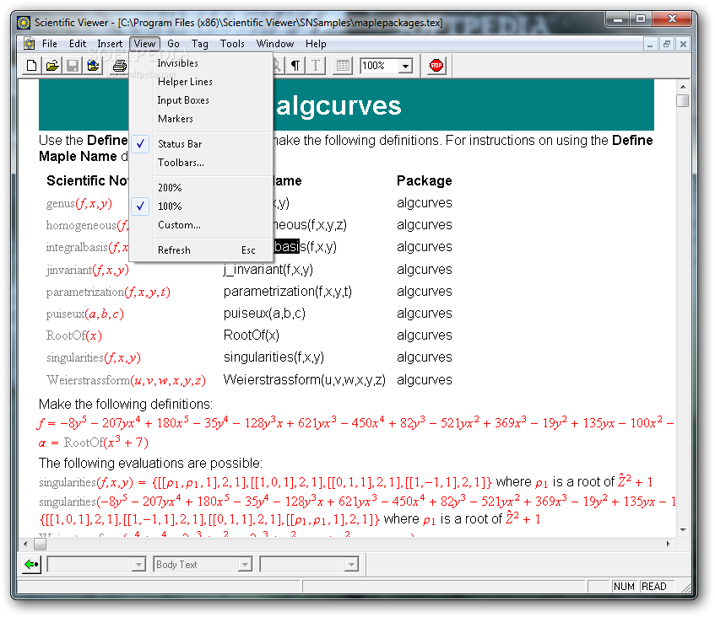The height and width of the screenshot is (617, 715).
Task: Click the vertical scrollbar thumb
Action: coord(683,100)
